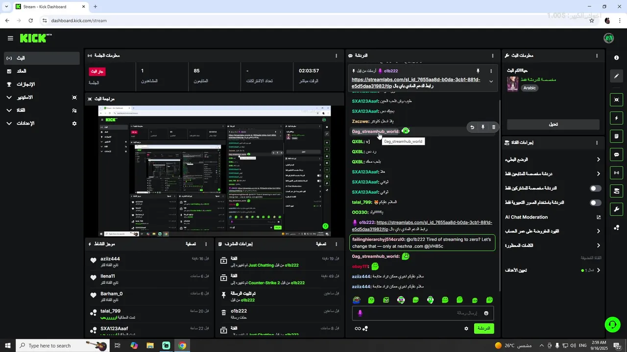Open slow mode options (الوضع البطيء)
627x352 pixels.
click(x=553, y=159)
